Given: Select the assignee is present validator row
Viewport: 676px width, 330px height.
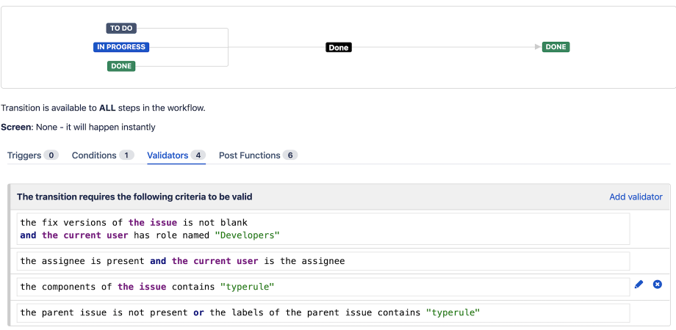Looking at the screenshot, I should click(323, 261).
